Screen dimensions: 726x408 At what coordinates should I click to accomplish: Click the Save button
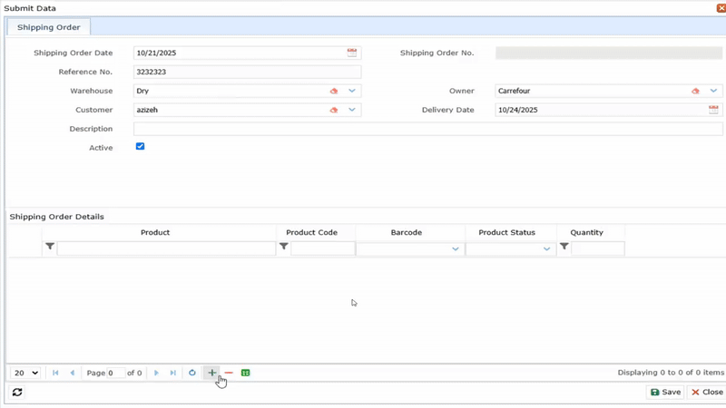click(x=665, y=393)
